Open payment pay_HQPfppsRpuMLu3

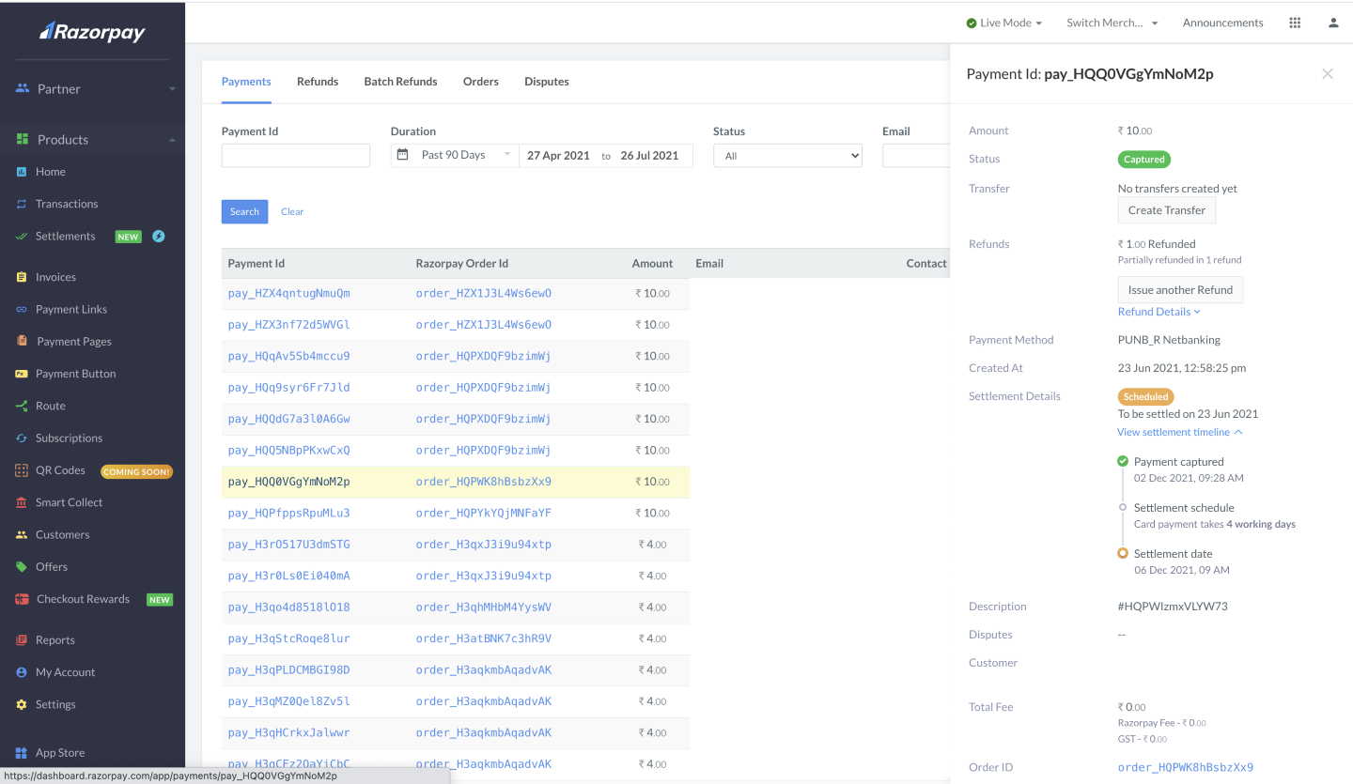(288, 513)
